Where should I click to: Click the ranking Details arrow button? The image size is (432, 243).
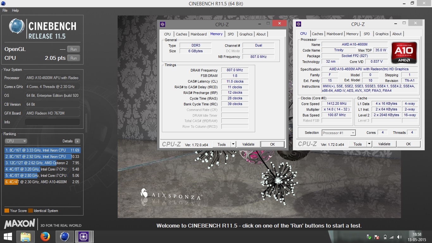coord(77,141)
